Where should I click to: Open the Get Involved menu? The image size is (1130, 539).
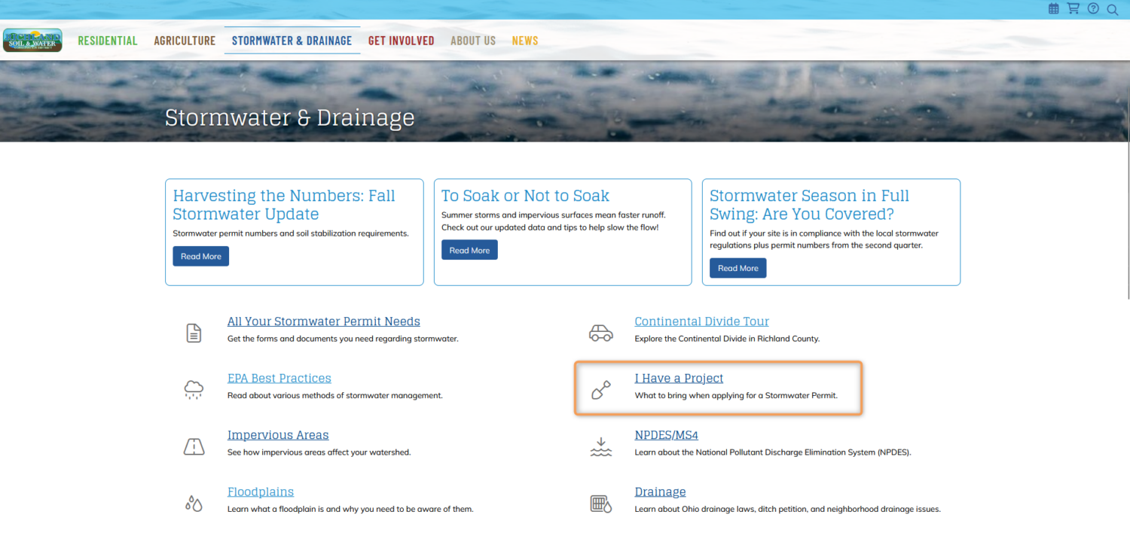(402, 41)
